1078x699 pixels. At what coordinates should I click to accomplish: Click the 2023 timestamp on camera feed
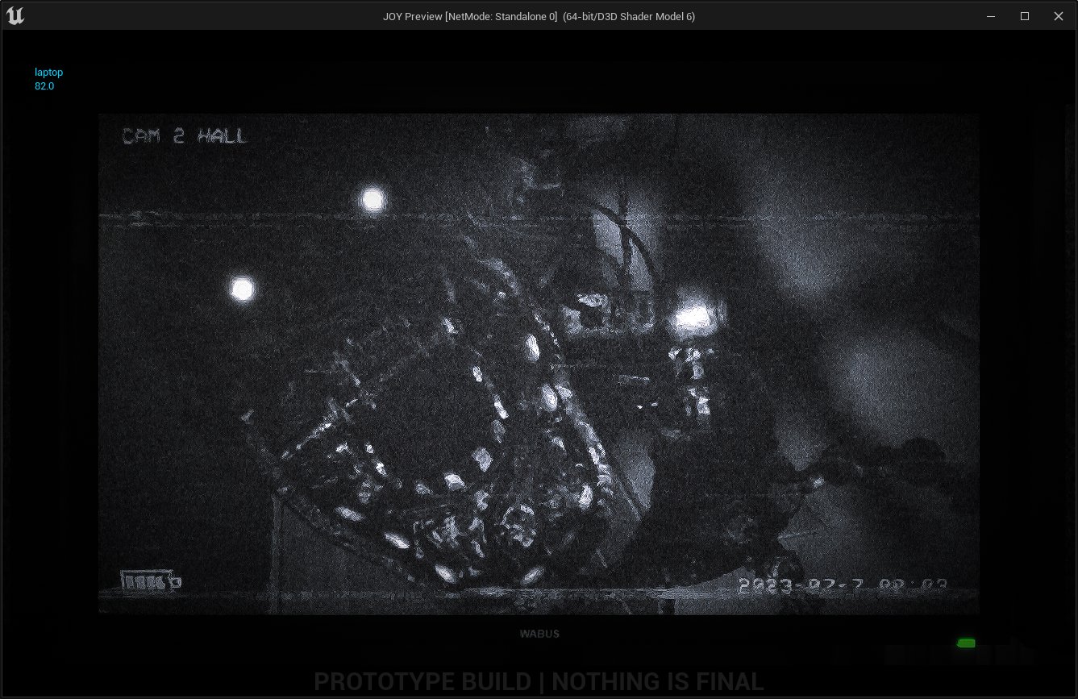[842, 585]
